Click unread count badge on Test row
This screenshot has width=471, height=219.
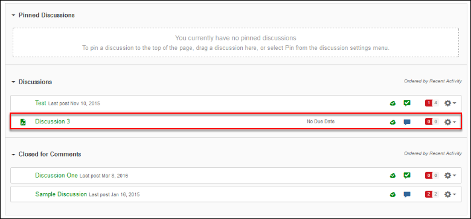click(x=429, y=103)
